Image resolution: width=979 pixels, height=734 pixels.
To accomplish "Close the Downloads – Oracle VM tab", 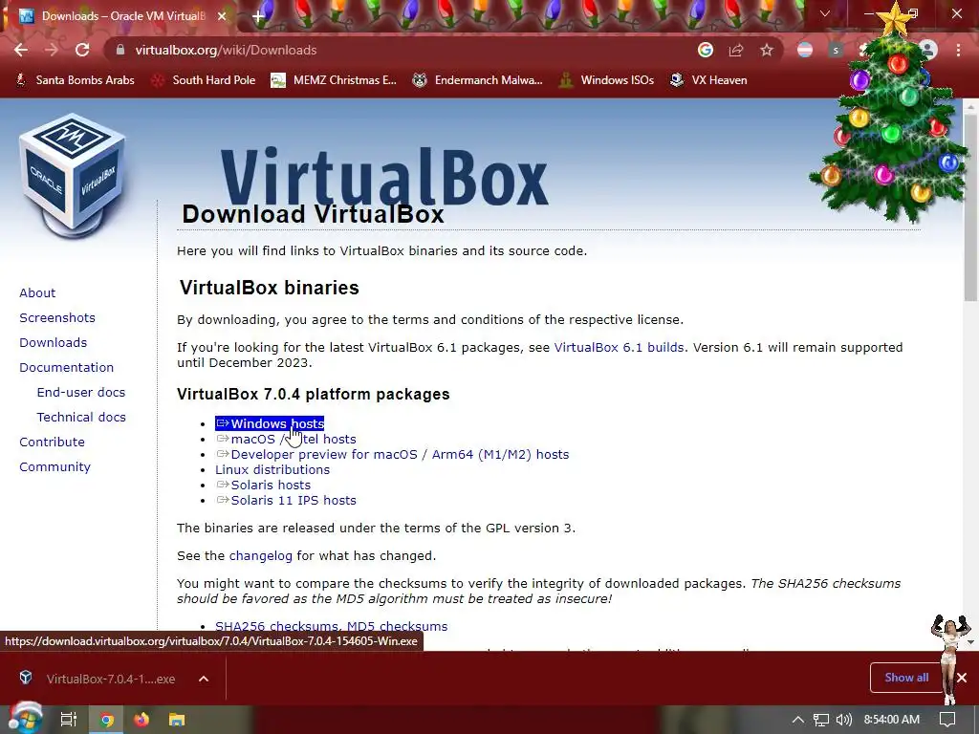I will [x=222, y=16].
